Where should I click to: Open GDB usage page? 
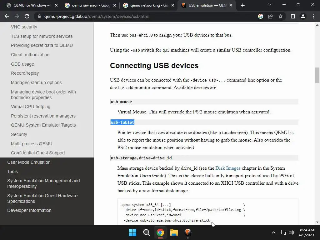pos(22,64)
